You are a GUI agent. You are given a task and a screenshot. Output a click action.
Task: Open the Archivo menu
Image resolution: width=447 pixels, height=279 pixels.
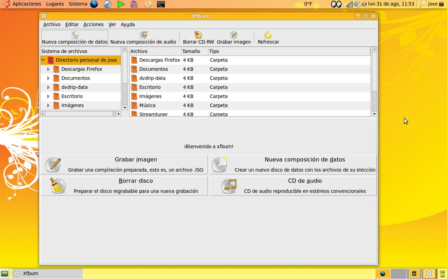[52, 24]
